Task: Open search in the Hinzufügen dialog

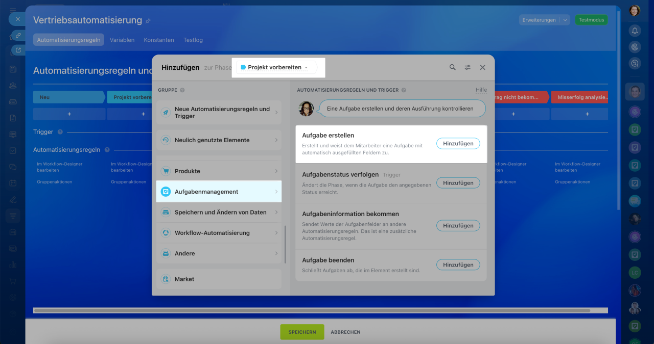Action: 453,67
